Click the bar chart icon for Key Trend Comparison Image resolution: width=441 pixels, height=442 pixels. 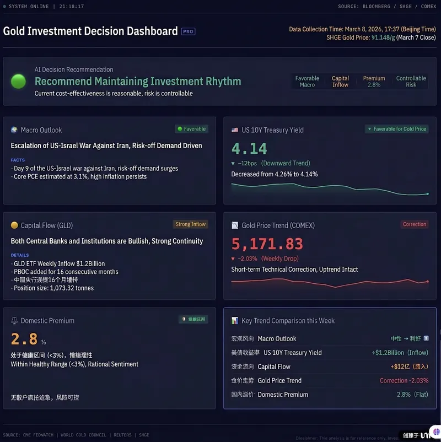[x=235, y=321]
